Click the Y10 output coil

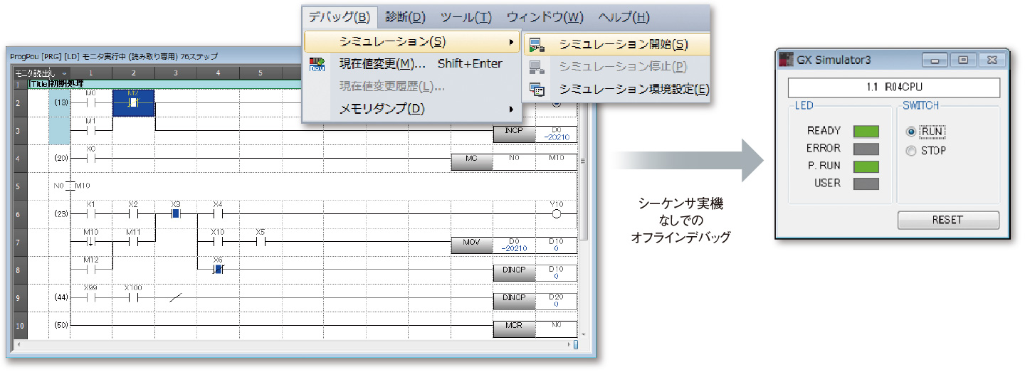(556, 212)
